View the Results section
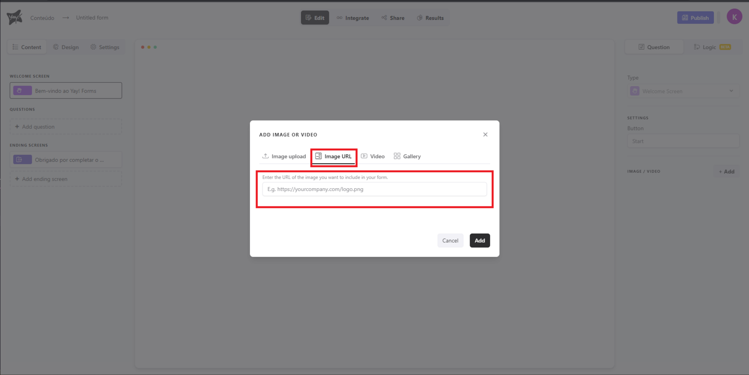 [x=430, y=18]
